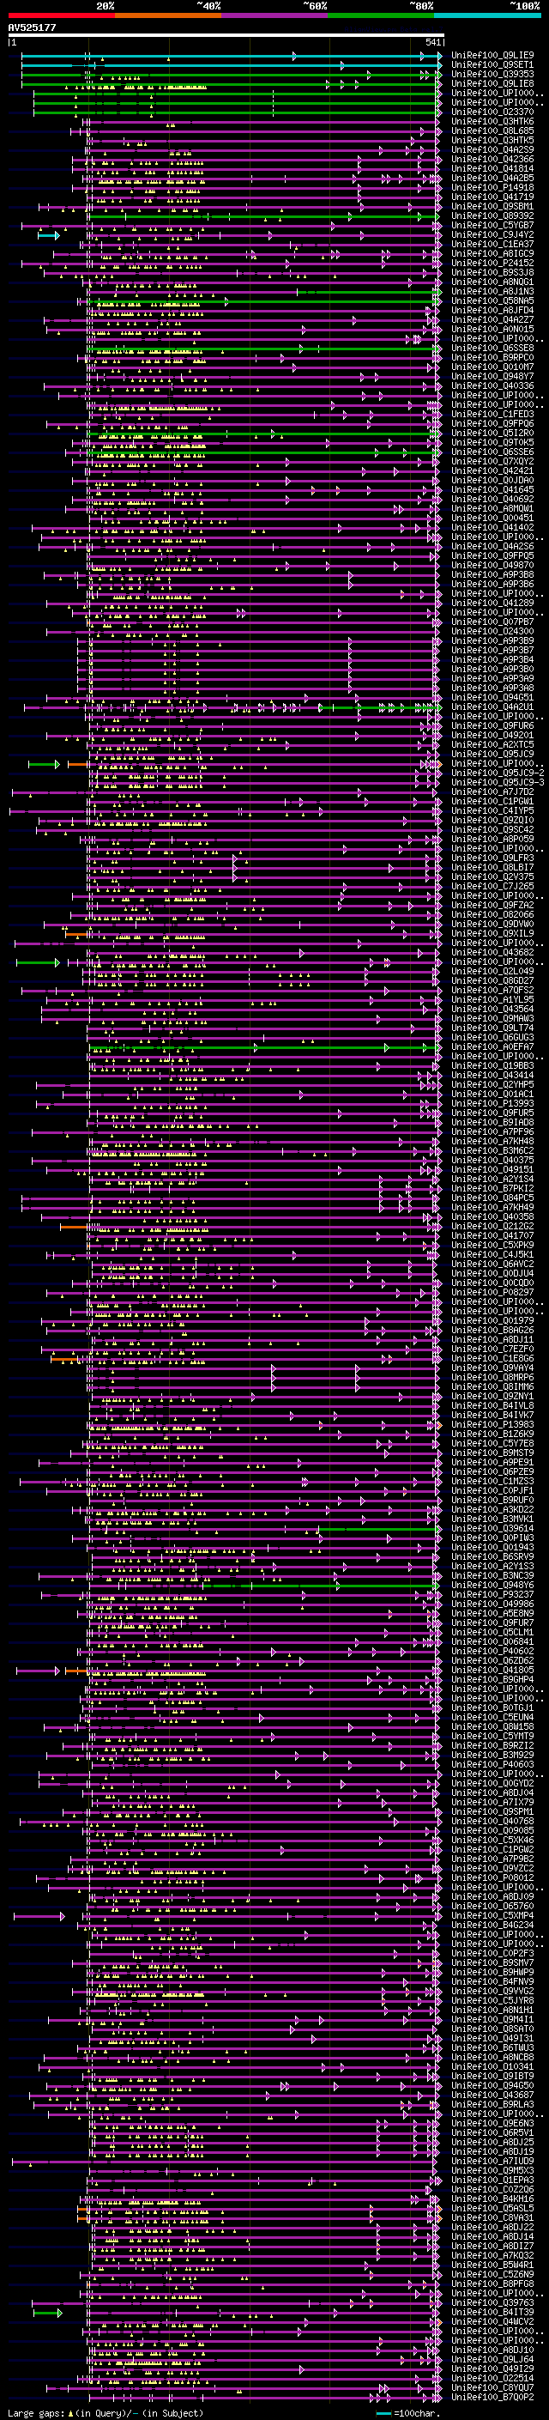
Task: Click the orange ~40% identity legend bar
Action: coord(168,15)
